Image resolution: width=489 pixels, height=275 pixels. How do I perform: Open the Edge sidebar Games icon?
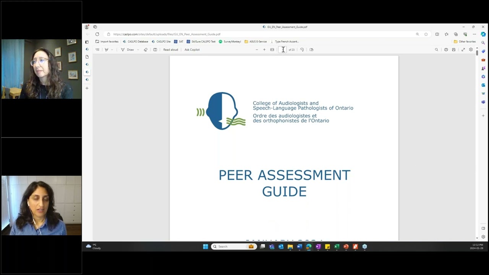pos(483,68)
